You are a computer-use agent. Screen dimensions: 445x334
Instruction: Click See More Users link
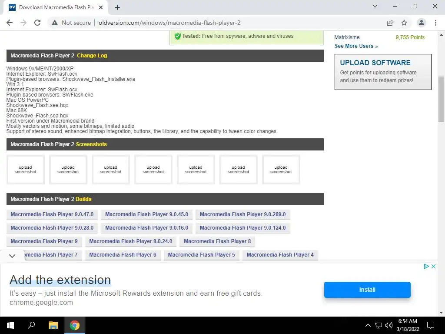[356, 46]
